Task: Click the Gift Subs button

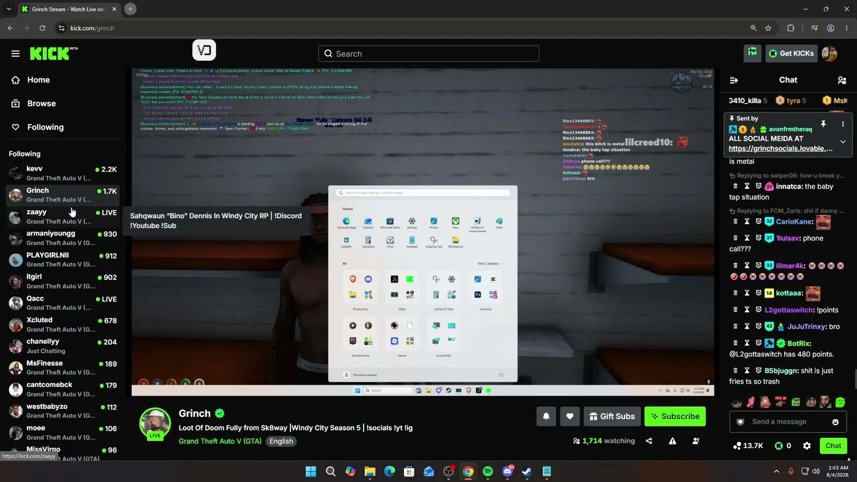Action: pos(612,416)
